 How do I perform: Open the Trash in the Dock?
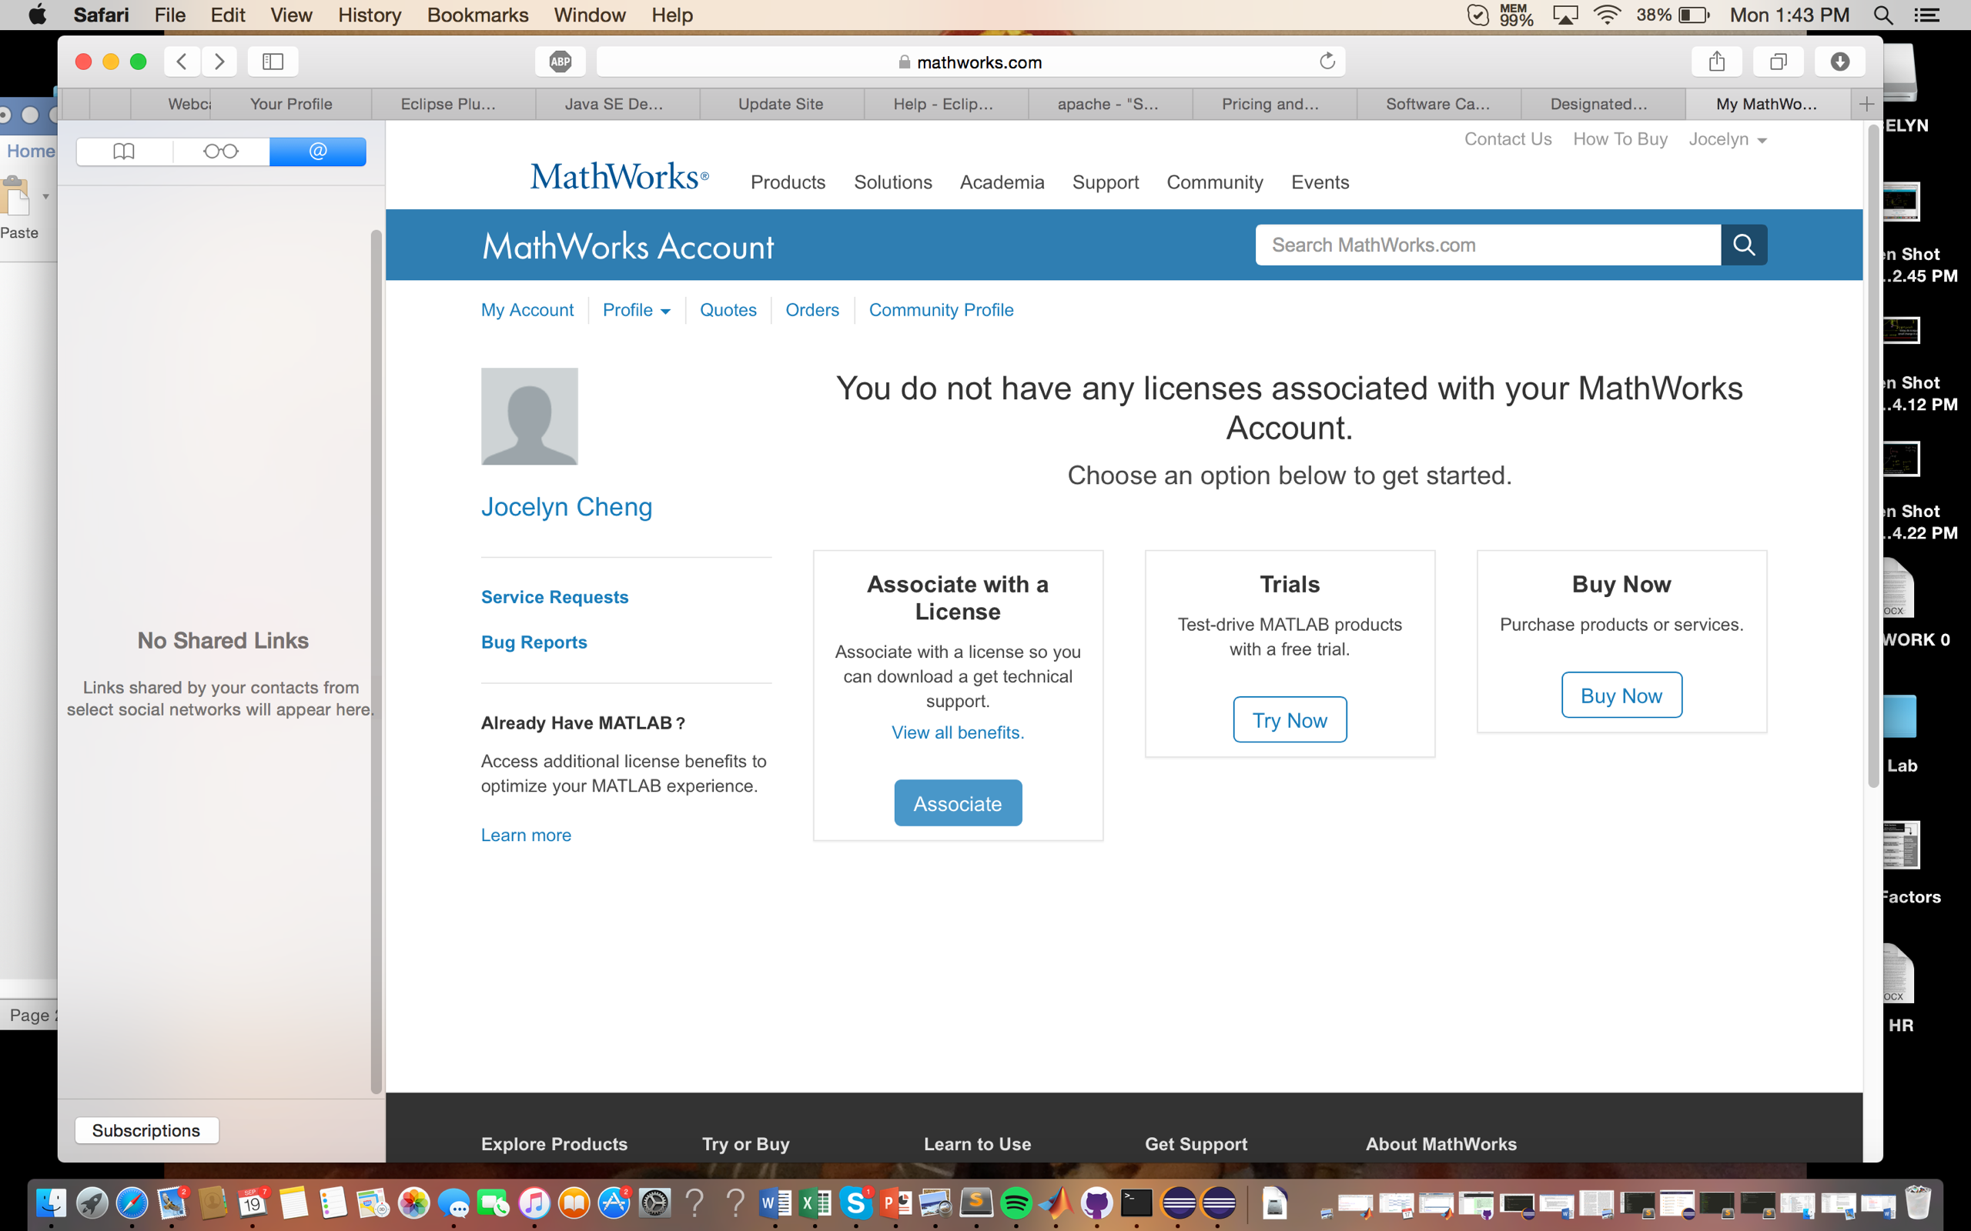point(1917,1203)
